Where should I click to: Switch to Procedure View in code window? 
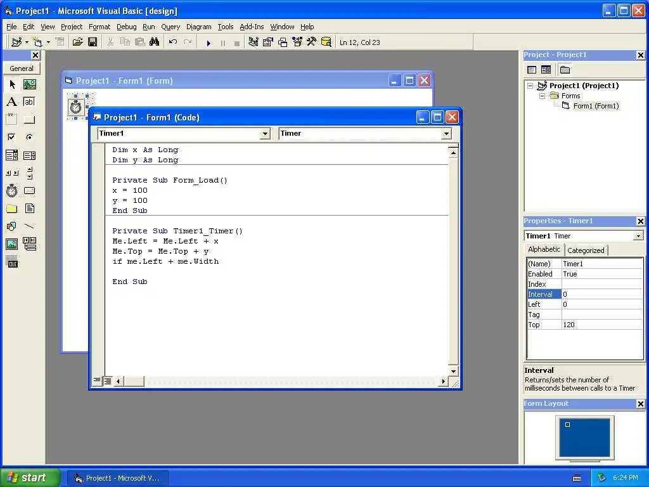click(x=97, y=380)
